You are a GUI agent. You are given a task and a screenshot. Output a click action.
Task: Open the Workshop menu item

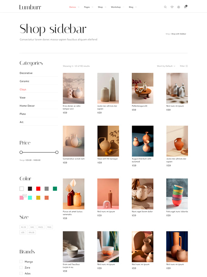click(116, 7)
